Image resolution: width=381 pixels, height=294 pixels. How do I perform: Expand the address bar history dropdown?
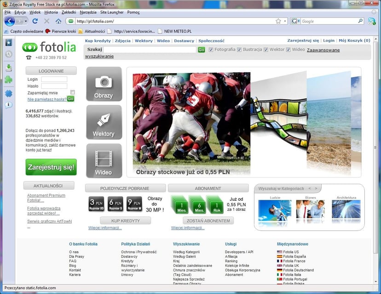[285, 21]
